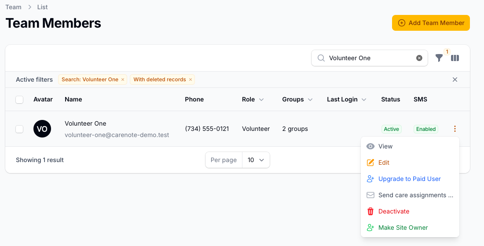Click the Volunteer role cell
484x246 pixels.
click(256, 129)
